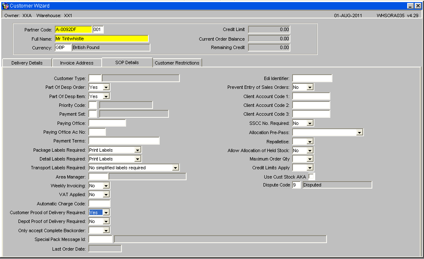The image size is (424, 259).
Task: Click the Special Pack Message Id field
Action: coord(100,239)
